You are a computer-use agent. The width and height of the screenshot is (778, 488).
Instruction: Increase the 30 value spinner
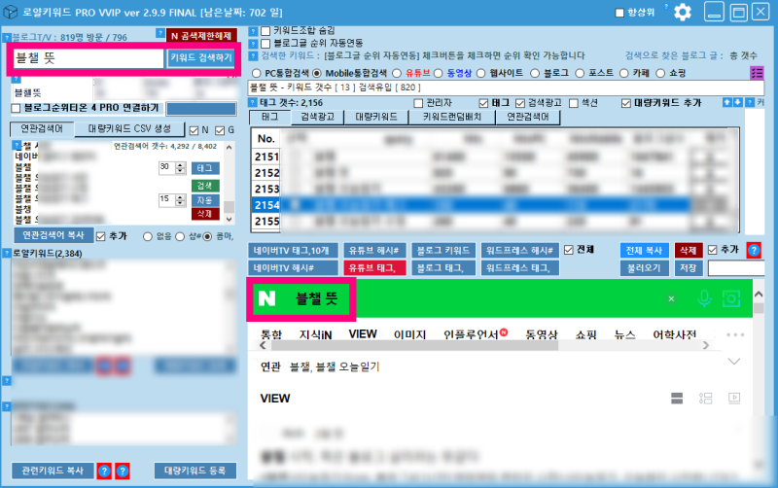(x=181, y=165)
